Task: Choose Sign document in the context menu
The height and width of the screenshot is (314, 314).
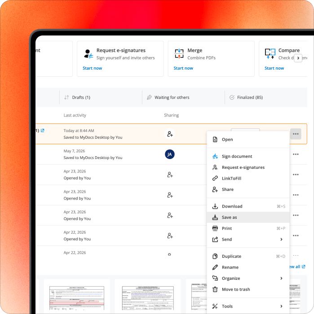Action: [x=248, y=156]
